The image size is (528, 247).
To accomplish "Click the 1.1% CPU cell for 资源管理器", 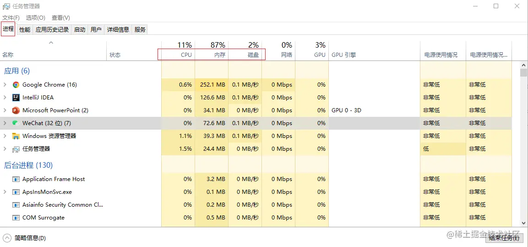I will 178,136.
